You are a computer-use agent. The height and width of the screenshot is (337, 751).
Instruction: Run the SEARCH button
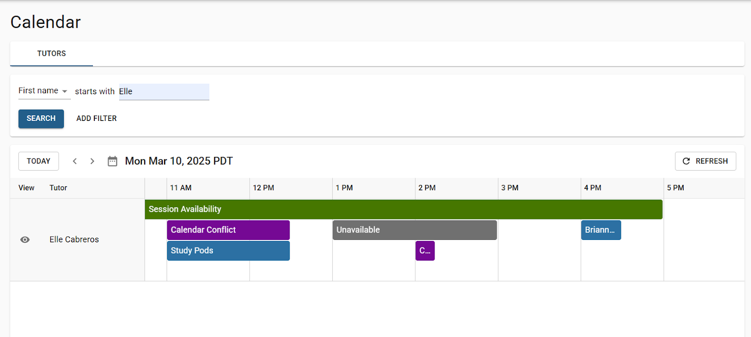tap(41, 119)
